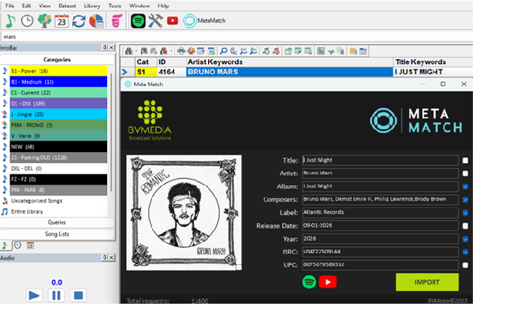Switch to the clock tab below InfoBar
This screenshot has height=325, width=506.
(18, 245)
